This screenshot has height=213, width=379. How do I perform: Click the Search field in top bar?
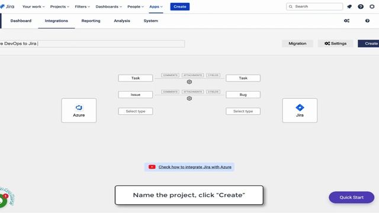[314, 7]
